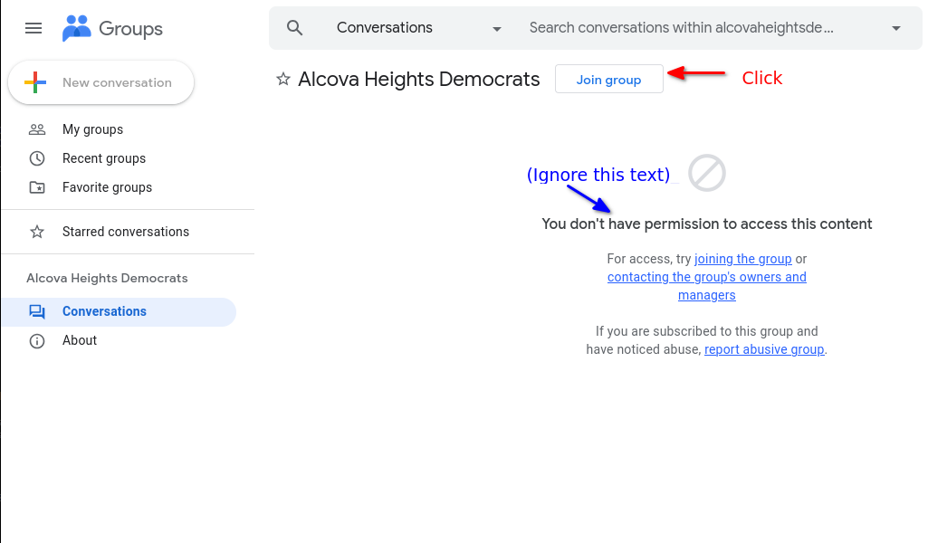Follow the "joining the group" link
The image size is (928, 543).
point(742,259)
